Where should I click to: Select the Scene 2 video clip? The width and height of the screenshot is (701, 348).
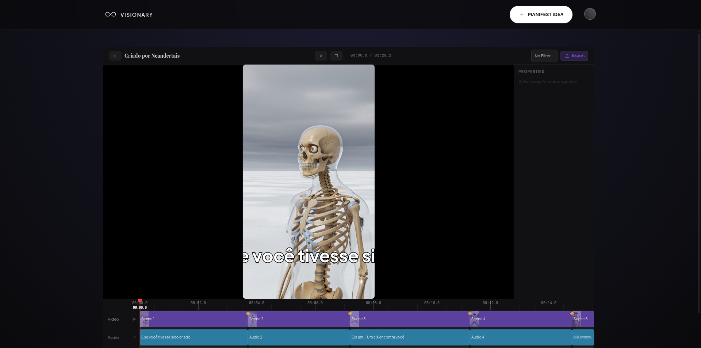299,319
